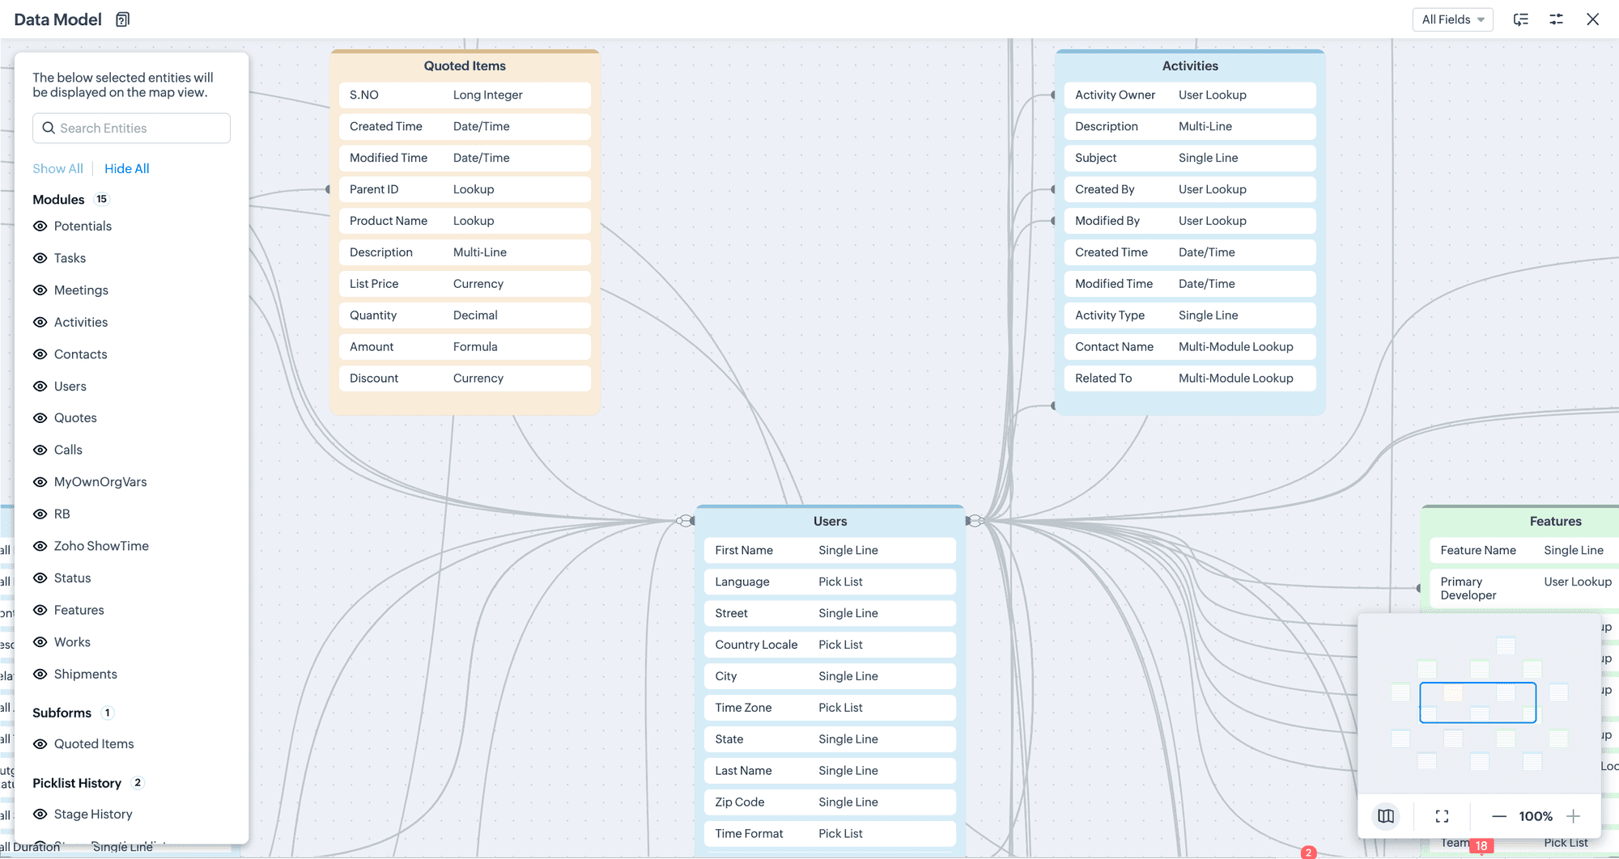This screenshot has height=859, width=1619.
Task: Zoom out with the minus icon
Action: (x=1499, y=816)
